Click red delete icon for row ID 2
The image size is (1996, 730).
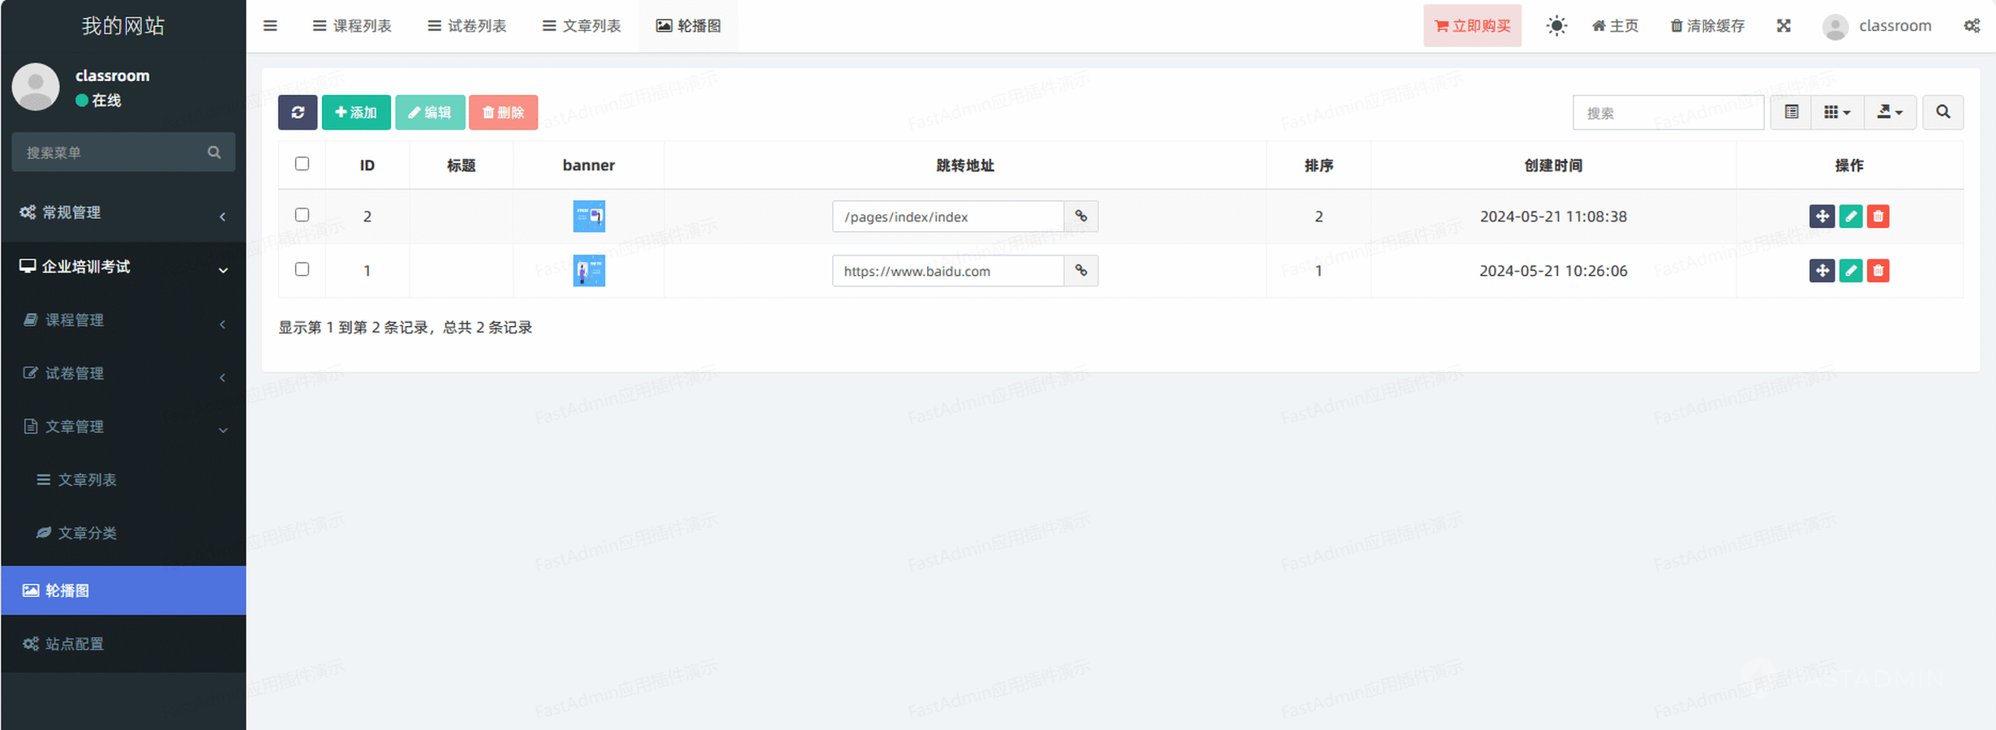[x=1878, y=217]
